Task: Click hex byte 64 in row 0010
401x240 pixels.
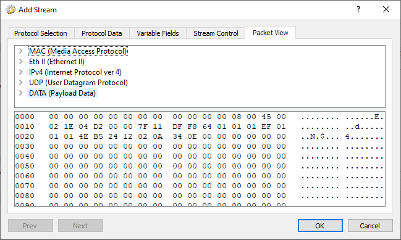Action: click(x=207, y=126)
